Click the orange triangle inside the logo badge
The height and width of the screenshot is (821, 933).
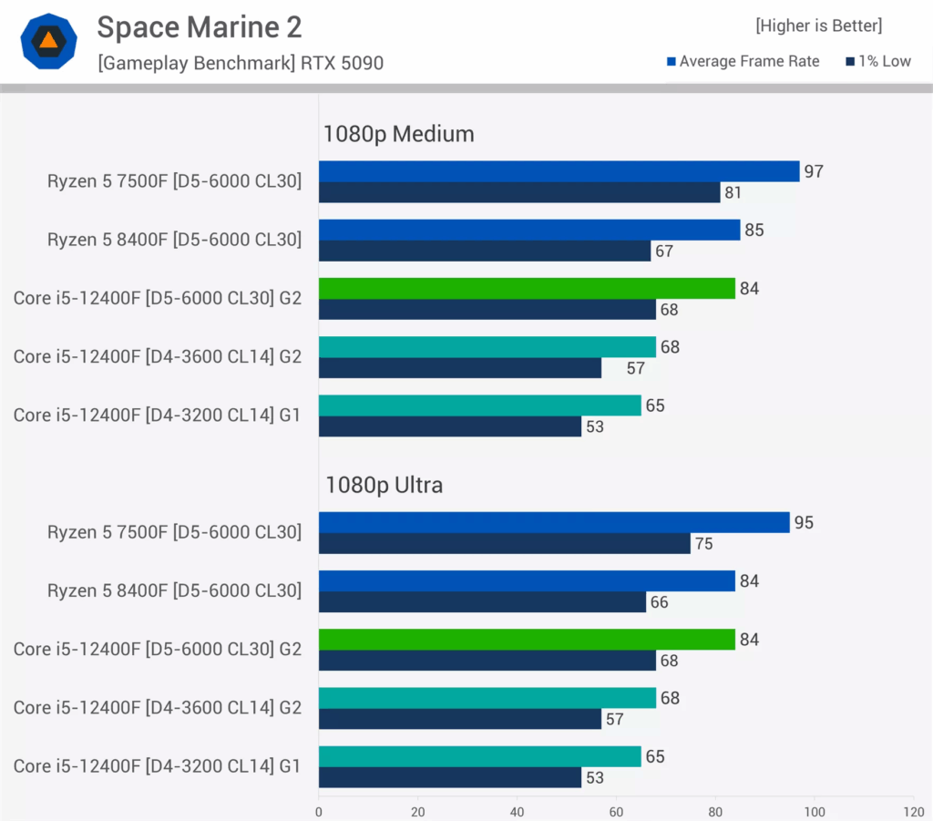pyautogui.click(x=48, y=40)
